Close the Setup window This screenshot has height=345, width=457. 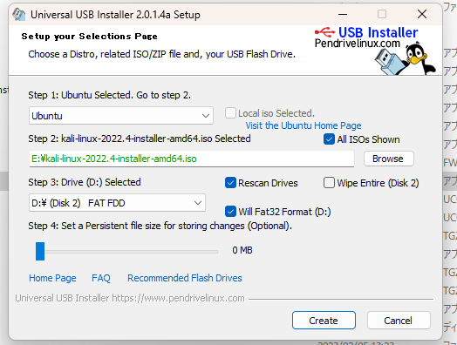tap(422, 14)
